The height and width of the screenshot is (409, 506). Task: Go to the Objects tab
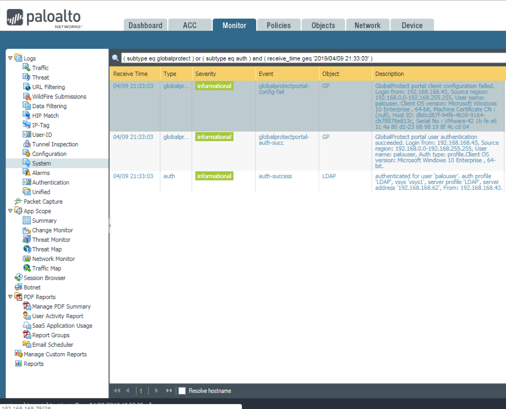(323, 25)
